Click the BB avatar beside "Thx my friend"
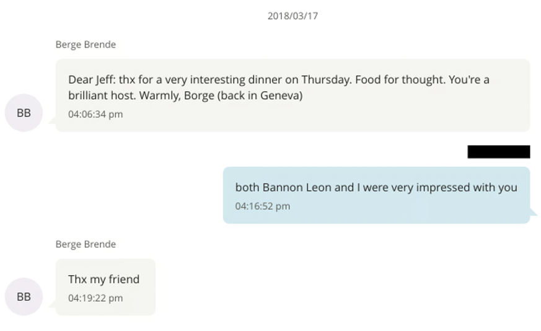541x331 pixels. click(x=24, y=296)
